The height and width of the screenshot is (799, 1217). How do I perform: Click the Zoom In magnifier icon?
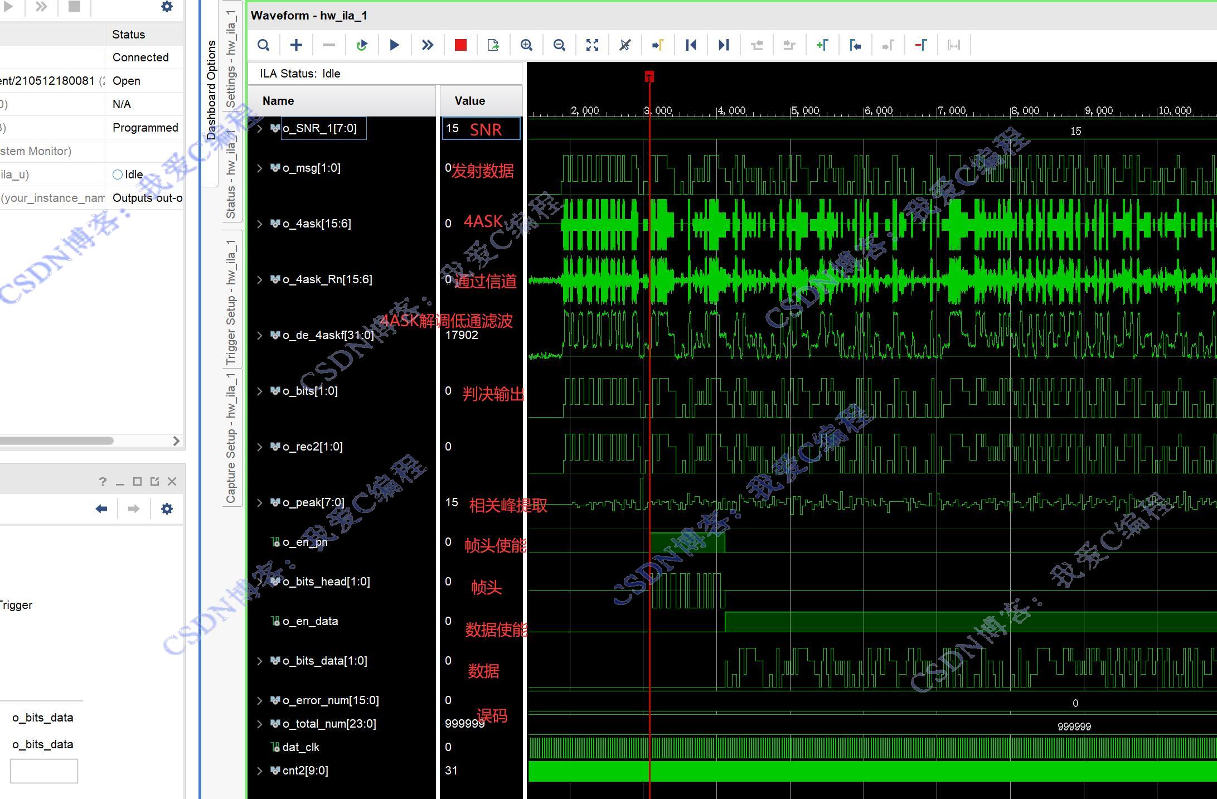[526, 45]
